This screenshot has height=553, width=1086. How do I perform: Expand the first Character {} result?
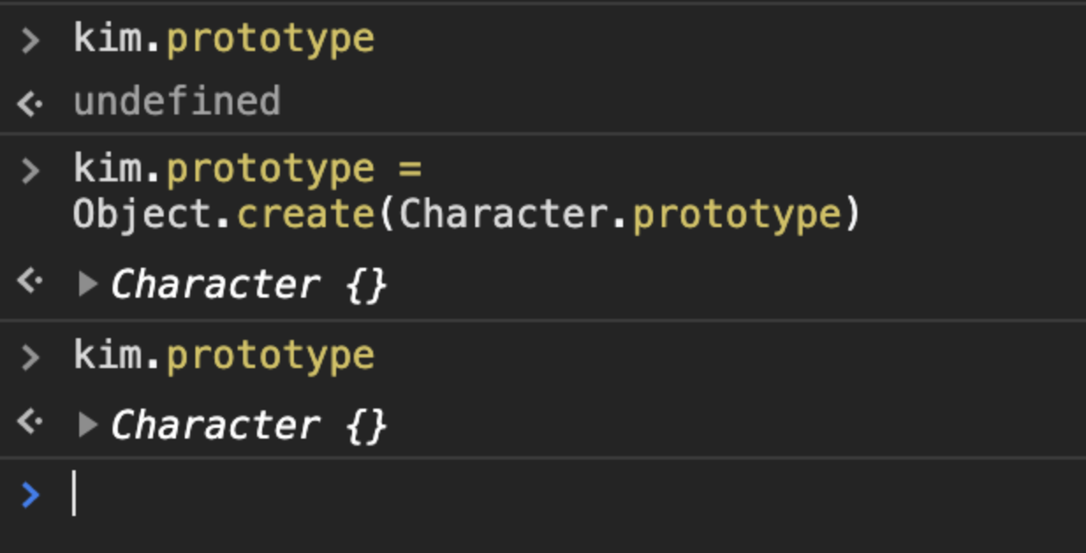(87, 284)
